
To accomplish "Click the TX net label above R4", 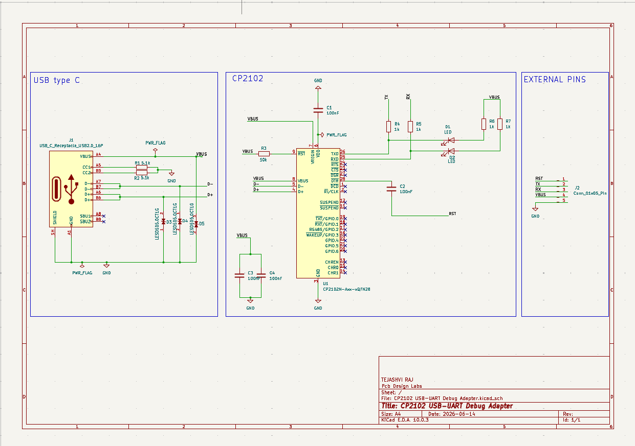I will pos(386,96).
